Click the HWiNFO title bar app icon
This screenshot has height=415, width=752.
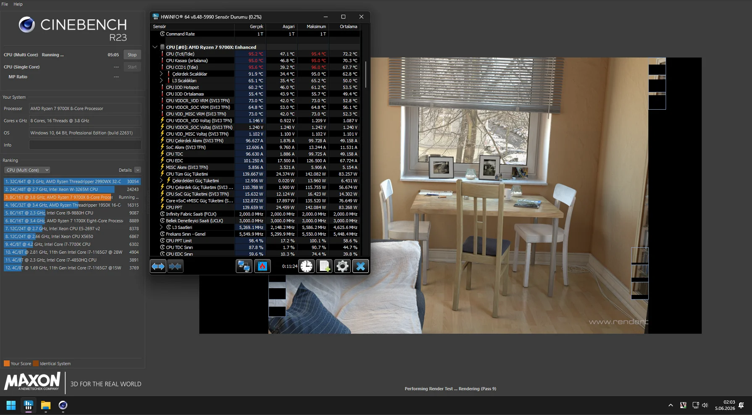coord(156,17)
